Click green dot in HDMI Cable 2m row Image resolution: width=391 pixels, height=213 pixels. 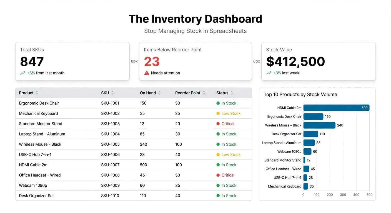[218, 165]
